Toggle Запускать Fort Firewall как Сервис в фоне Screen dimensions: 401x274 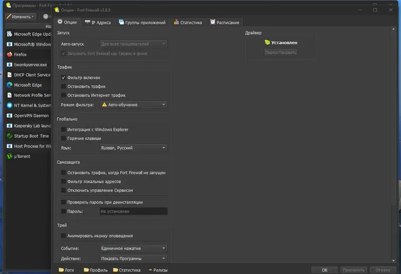click(x=63, y=53)
